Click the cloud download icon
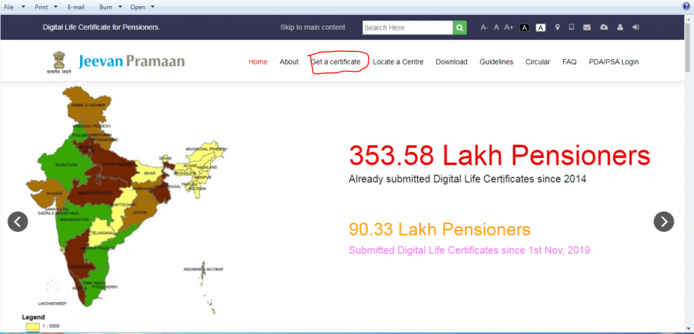Image resolution: width=694 pixels, height=334 pixels. click(x=604, y=28)
